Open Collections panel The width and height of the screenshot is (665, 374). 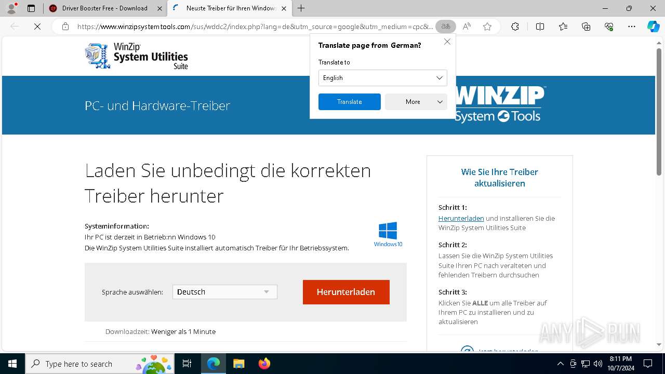[x=586, y=26]
